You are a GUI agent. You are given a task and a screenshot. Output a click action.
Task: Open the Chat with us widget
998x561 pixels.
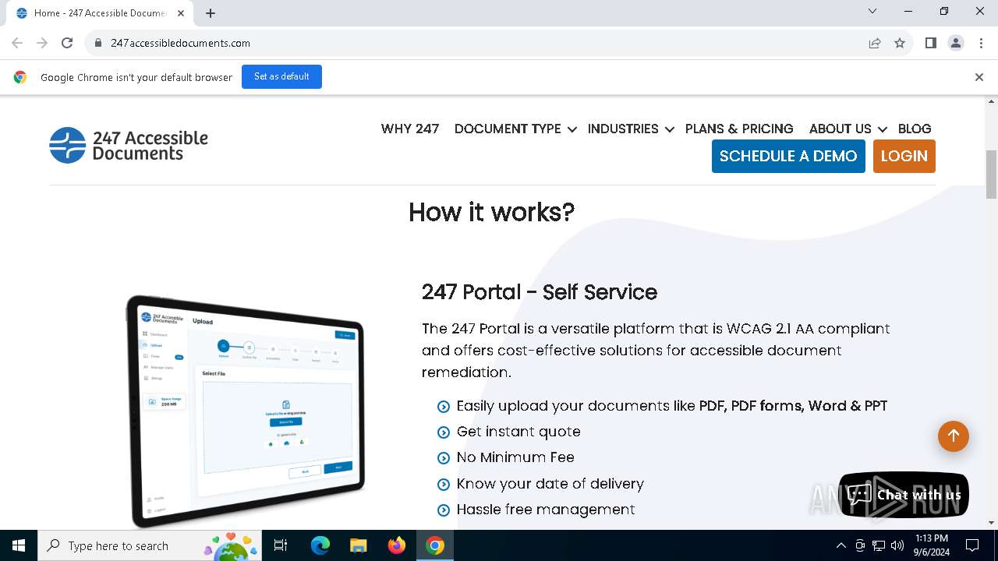coord(904,495)
